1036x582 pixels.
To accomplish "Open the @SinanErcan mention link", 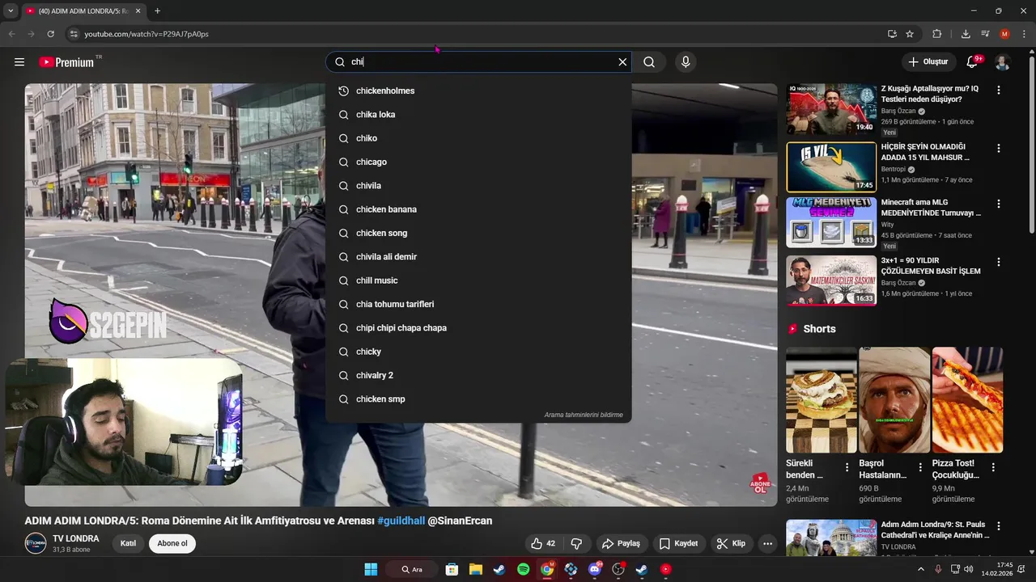I will [x=460, y=521].
